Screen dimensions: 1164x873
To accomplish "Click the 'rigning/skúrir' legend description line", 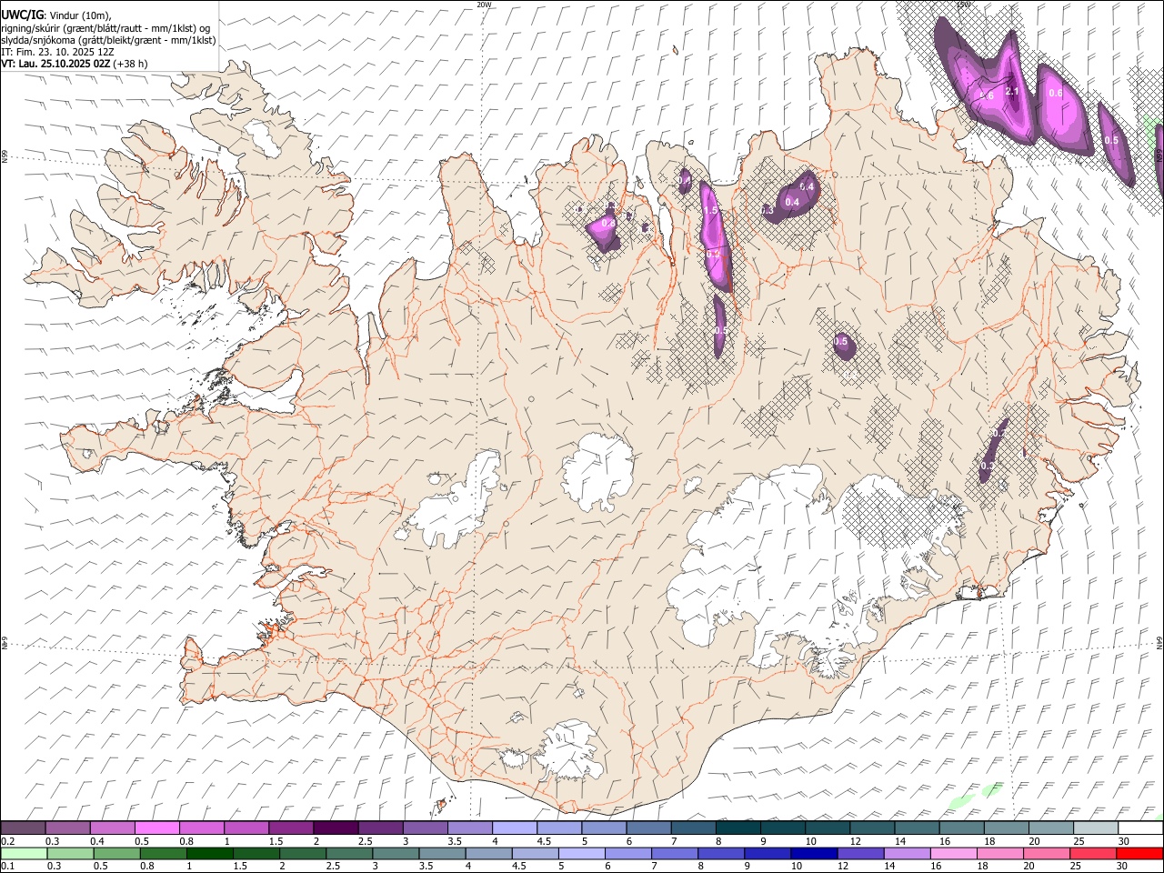I will (105, 27).
